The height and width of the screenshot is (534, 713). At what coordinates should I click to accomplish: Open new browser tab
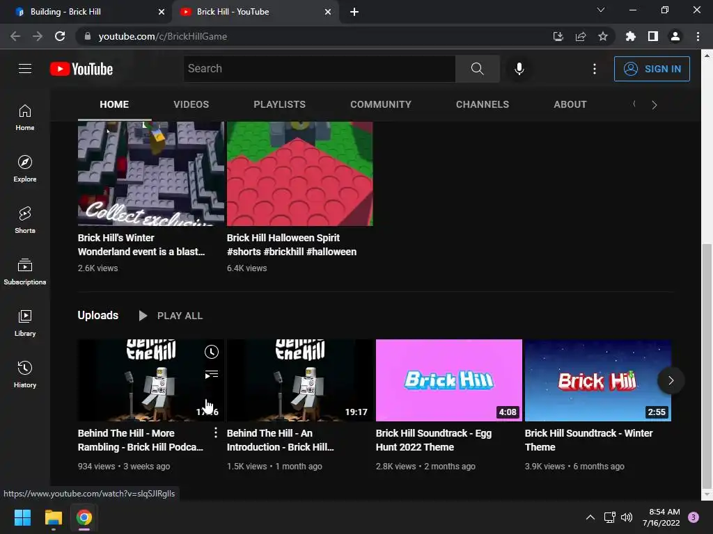[354, 12]
